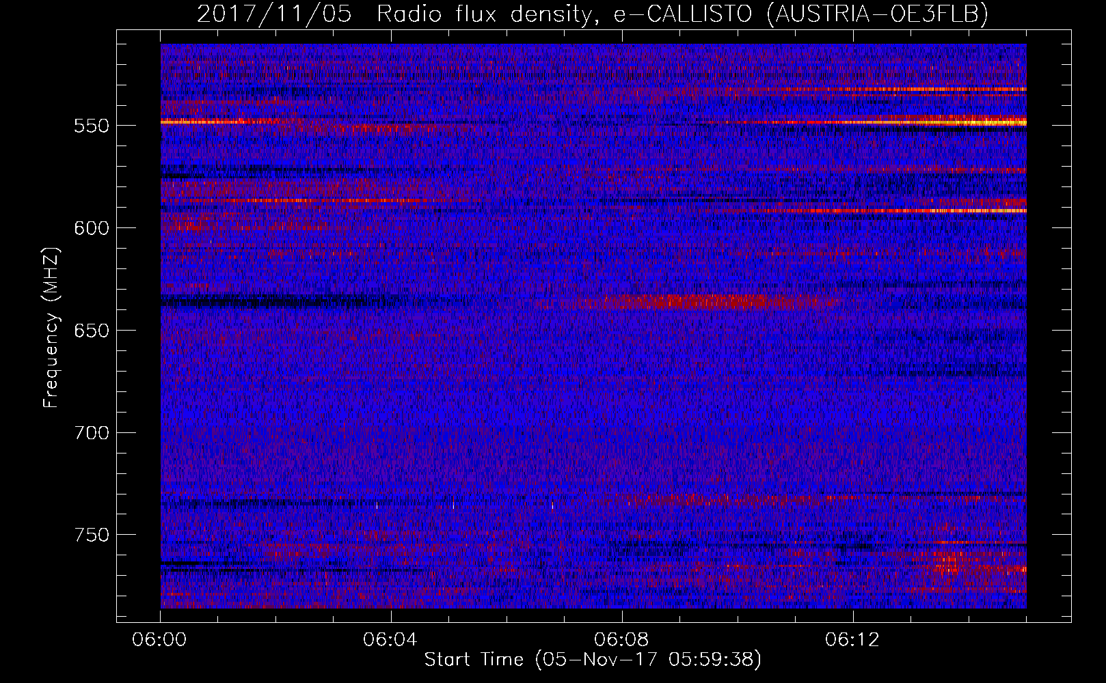Click the 06:08 time tick label
Image resolution: width=1106 pixels, height=683 pixels.
(x=621, y=640)
